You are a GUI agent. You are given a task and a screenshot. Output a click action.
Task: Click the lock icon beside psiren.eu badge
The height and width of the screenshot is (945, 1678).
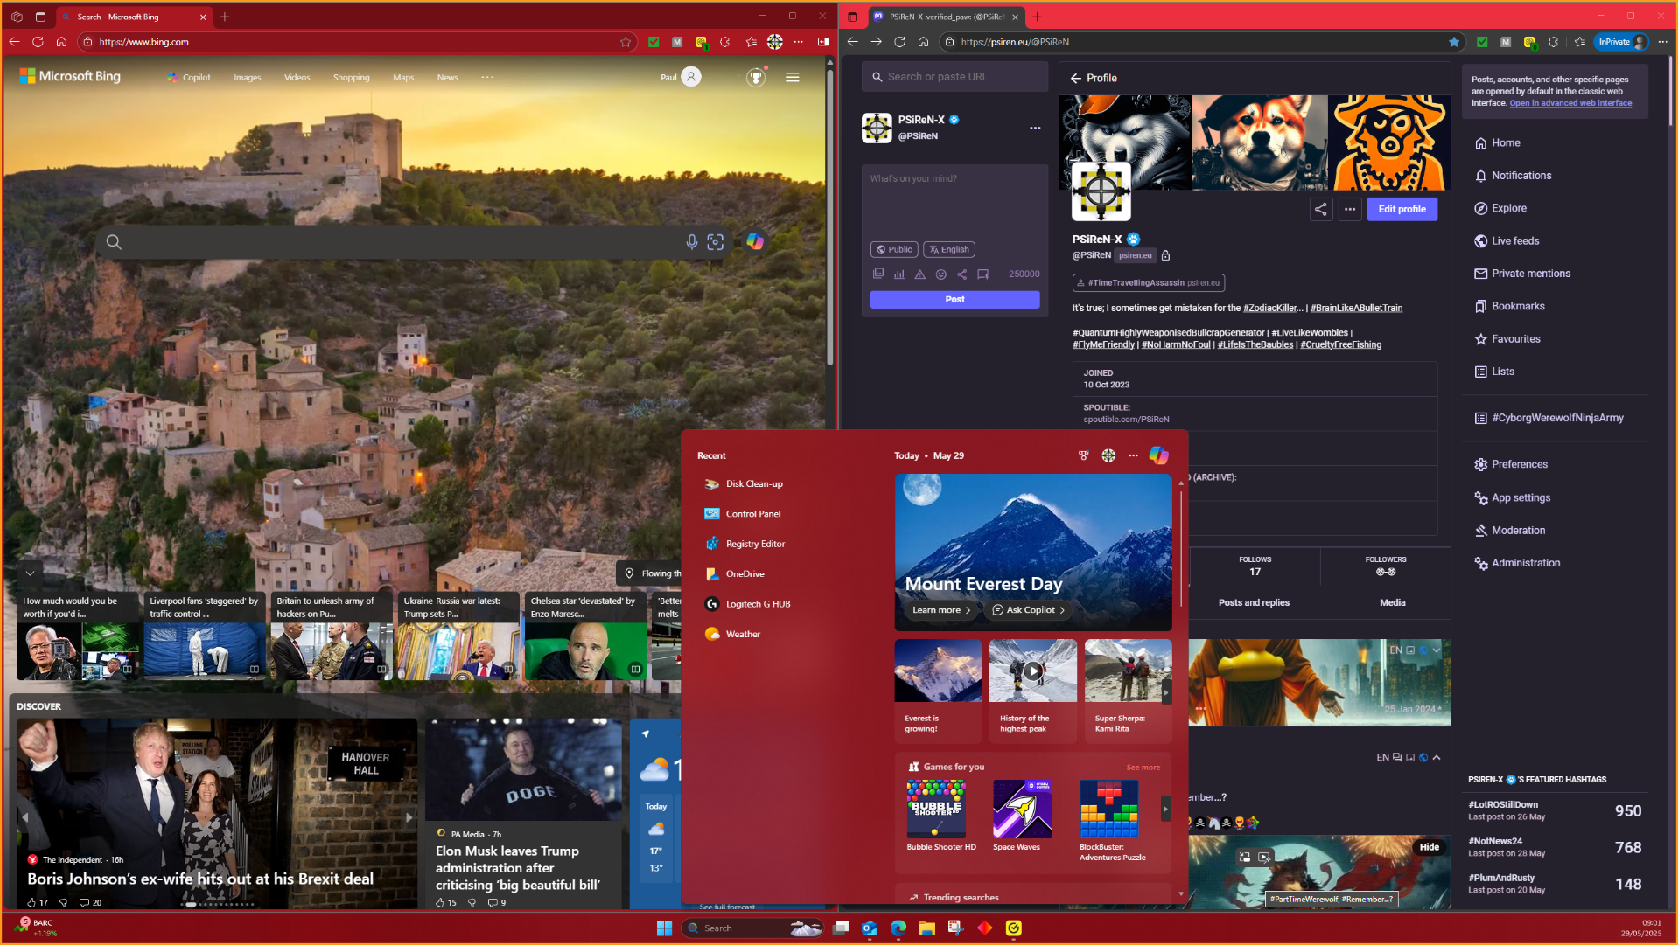click(1165, 255)
